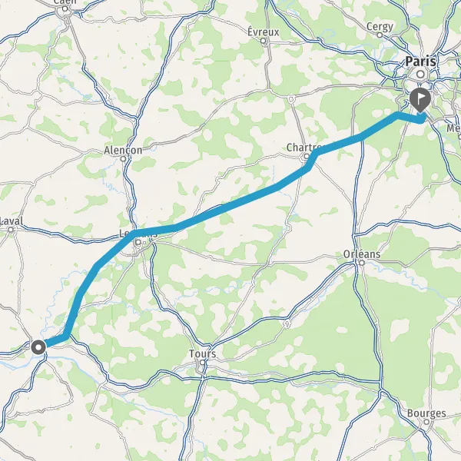
Task: Click the blue route line near Chartres
Action: coord(338,144)
